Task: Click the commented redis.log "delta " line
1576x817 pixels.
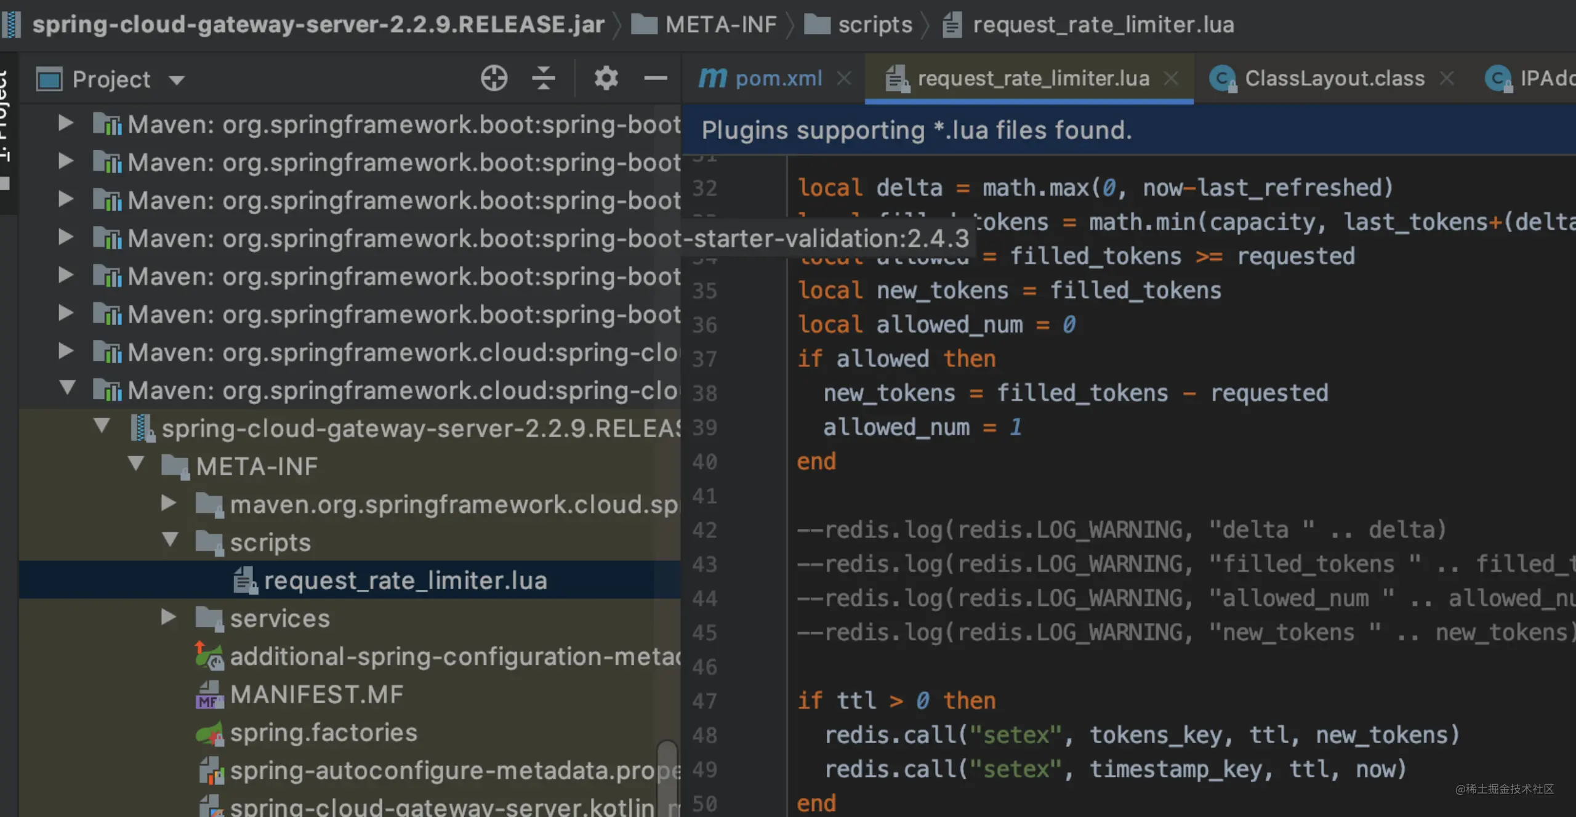Action: pyautogui.click(x=1122, y=529)
